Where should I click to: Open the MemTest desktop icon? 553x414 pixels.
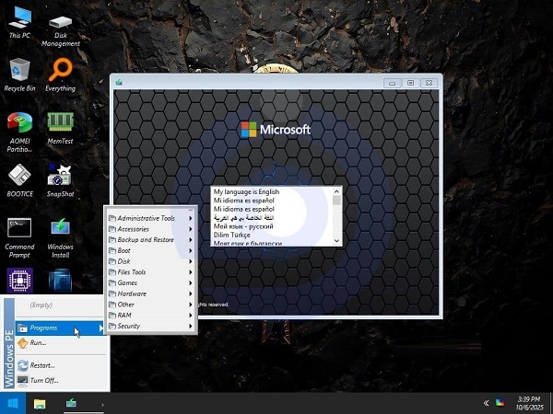click(60, 128)
